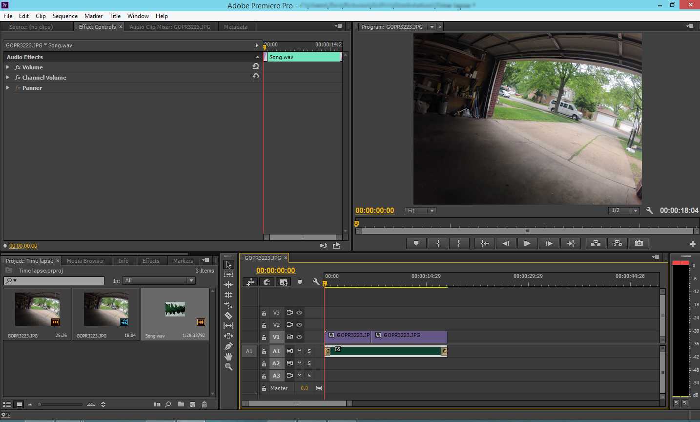Switch Project panel to list view

click(7, 404)
